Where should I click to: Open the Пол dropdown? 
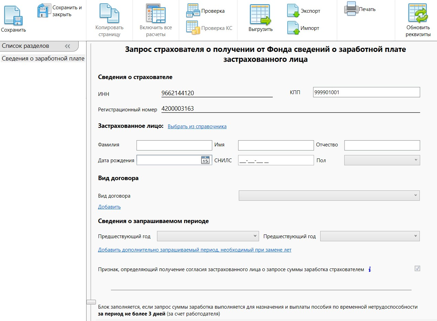point(382,160)
